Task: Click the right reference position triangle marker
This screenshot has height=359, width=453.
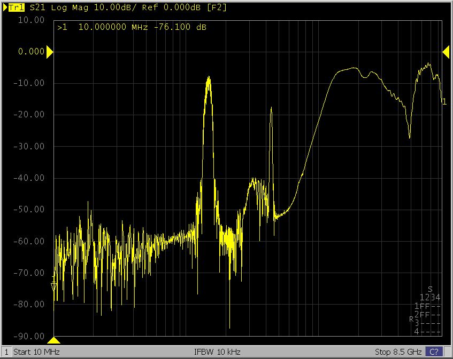Action: coord(445,52)
